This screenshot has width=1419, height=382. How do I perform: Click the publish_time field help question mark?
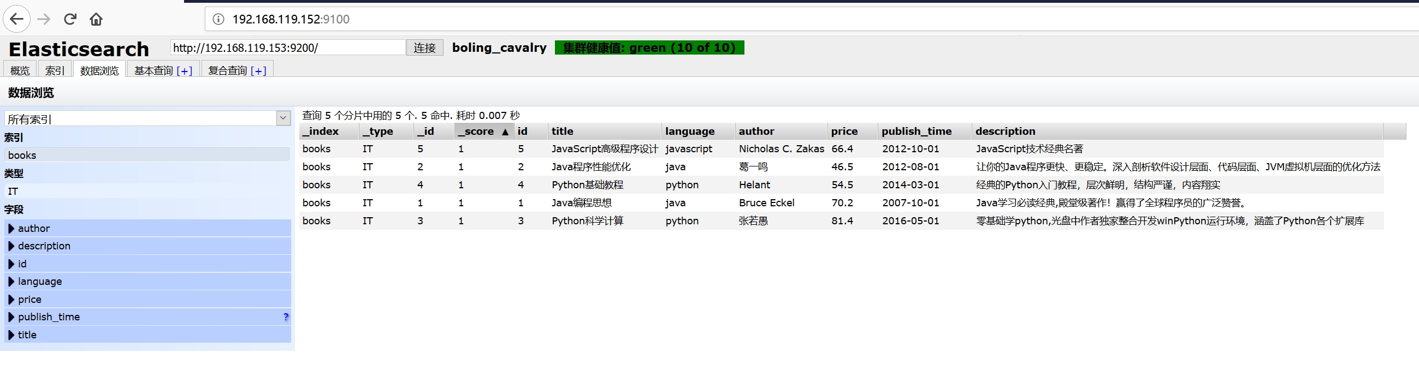click(x=286, y=317)
